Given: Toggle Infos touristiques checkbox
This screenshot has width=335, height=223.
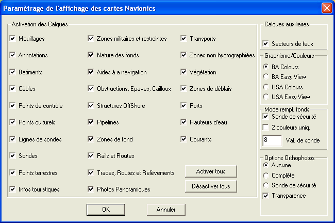Looking at the screenshot, I should [12, 189].
